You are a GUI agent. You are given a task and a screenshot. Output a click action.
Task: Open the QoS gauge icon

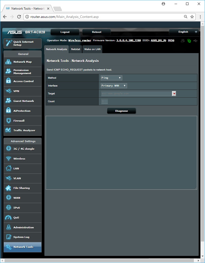point(8,217)
